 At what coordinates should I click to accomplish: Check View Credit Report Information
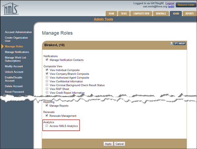[x=47, y=92]
